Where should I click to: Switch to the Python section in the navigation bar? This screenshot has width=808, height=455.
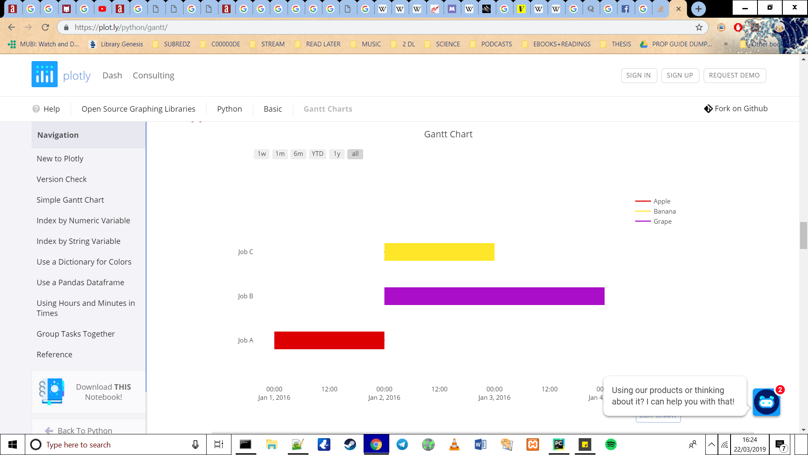pos(229,109)
